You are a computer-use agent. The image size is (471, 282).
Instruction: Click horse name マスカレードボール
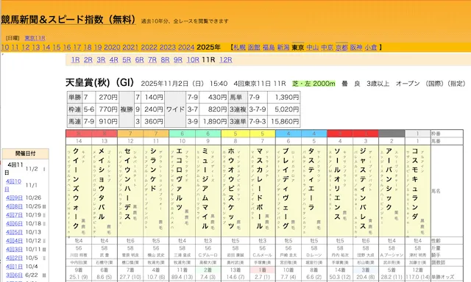point(260,189)
